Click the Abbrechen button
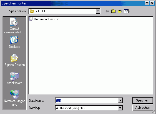The image size is (156, 114). pos(143,108)
